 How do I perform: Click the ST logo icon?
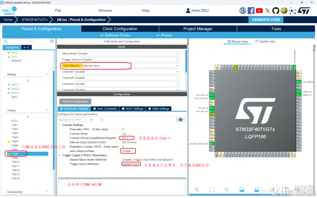pos(304,11)
